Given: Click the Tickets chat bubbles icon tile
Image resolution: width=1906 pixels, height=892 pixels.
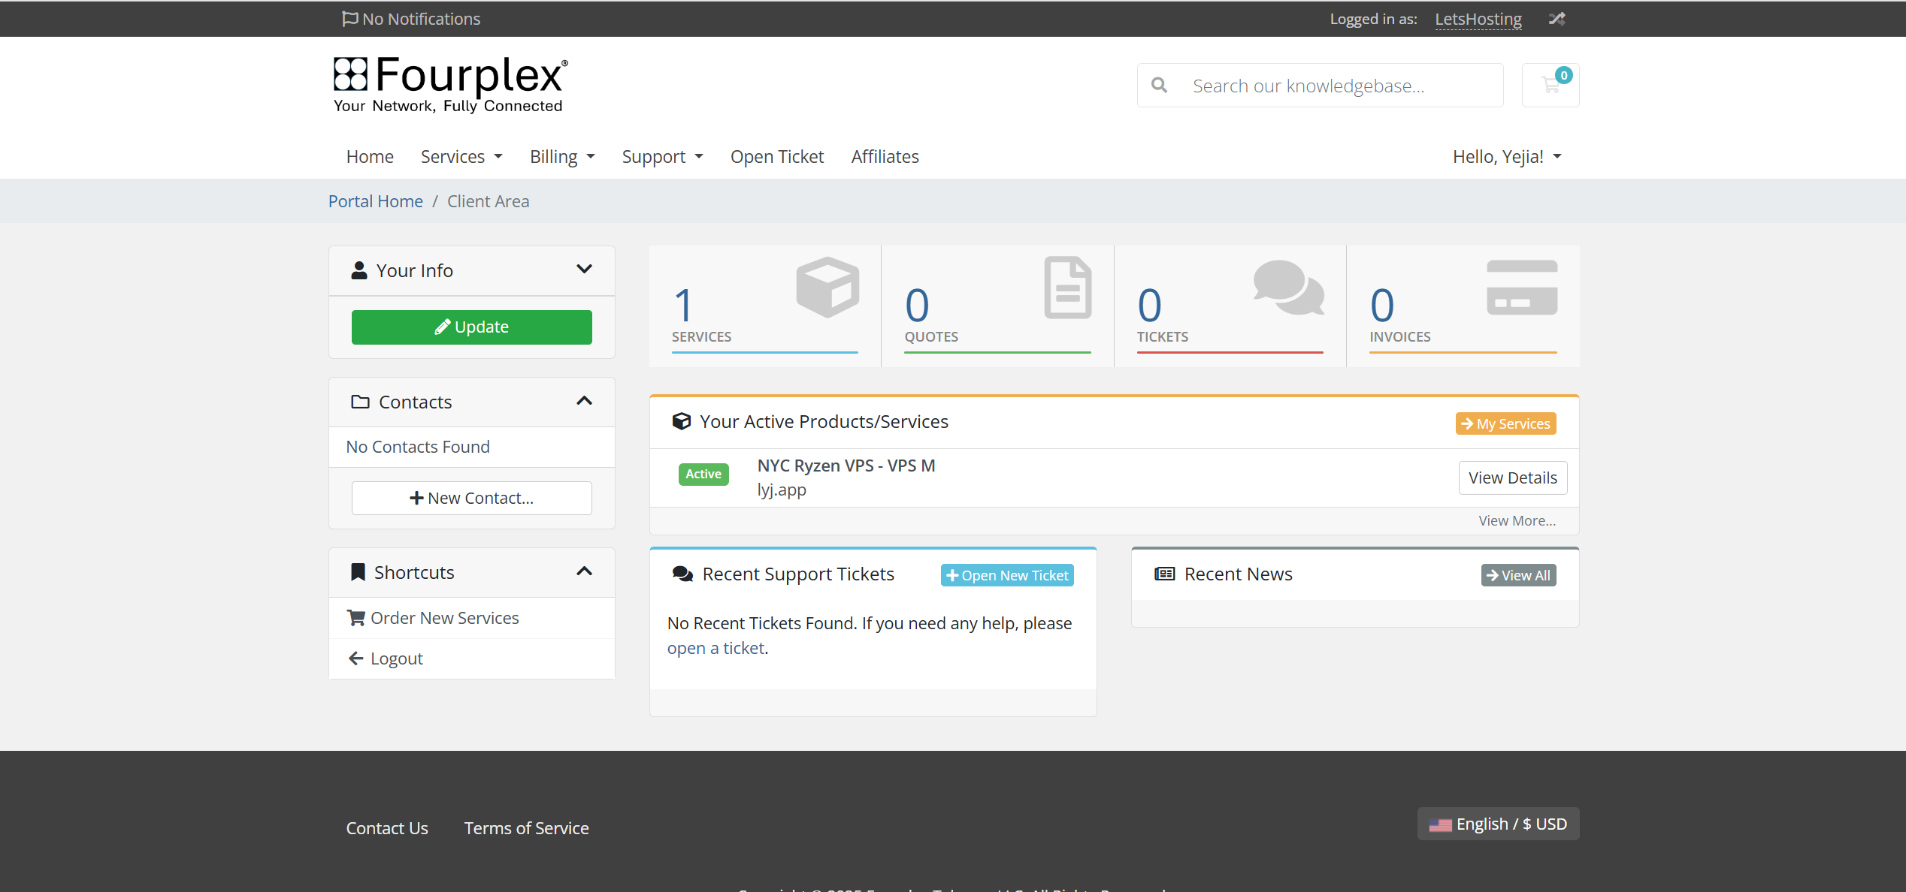Looking at the screenshot, I should pyautogui.click(x=1288, y=288).
